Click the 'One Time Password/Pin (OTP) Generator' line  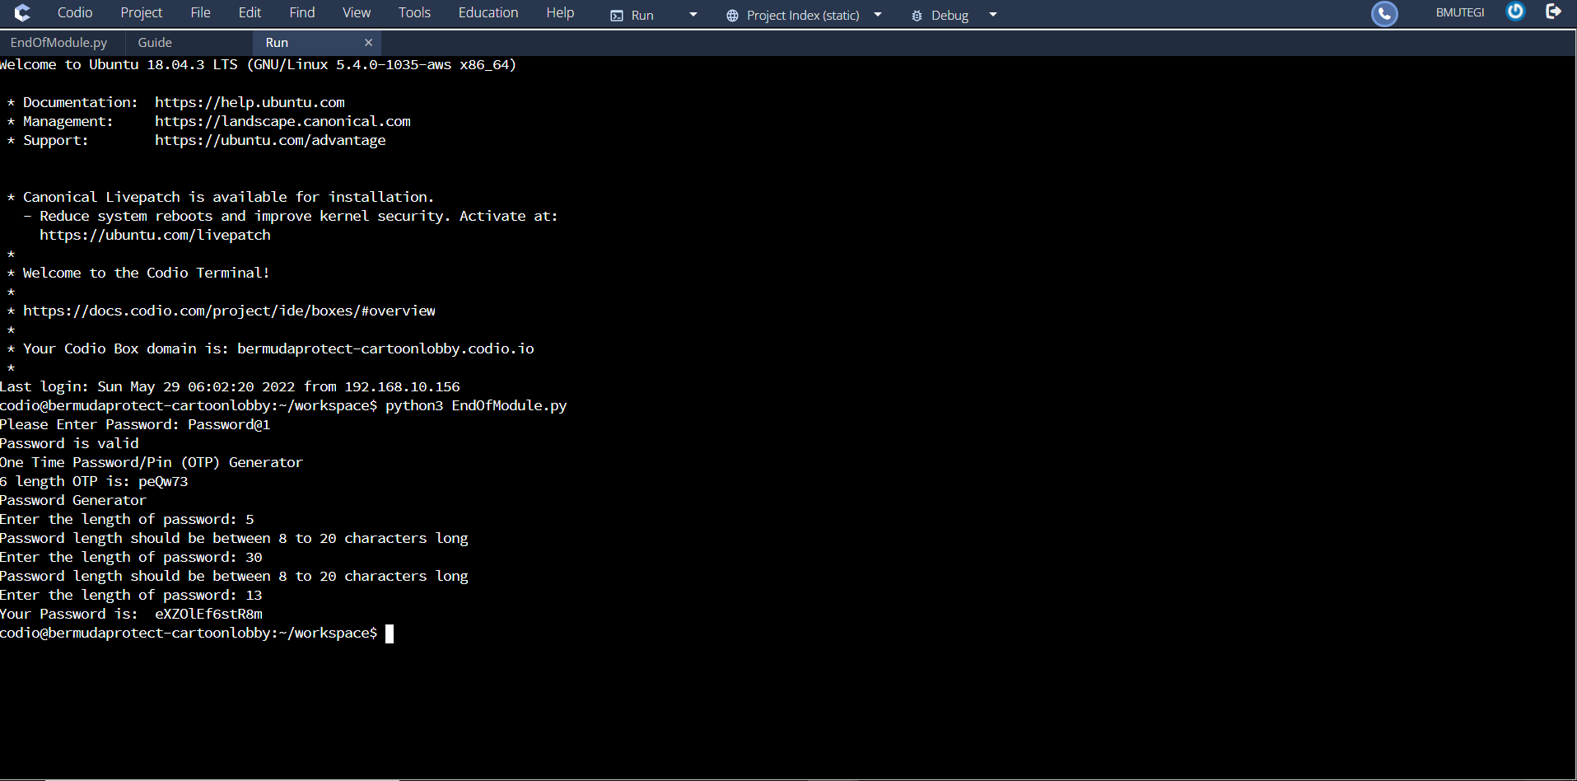click(152, 462)
